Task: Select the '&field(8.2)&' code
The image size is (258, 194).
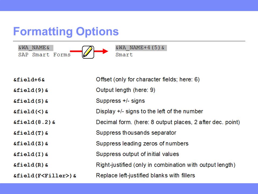Action: point(34,122)
